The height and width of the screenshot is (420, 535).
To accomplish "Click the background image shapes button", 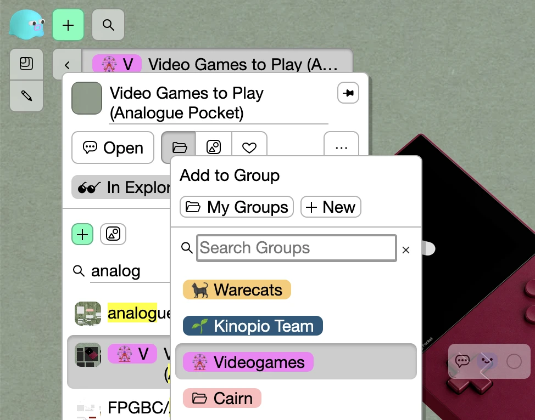I will click(x=214, y=147).
